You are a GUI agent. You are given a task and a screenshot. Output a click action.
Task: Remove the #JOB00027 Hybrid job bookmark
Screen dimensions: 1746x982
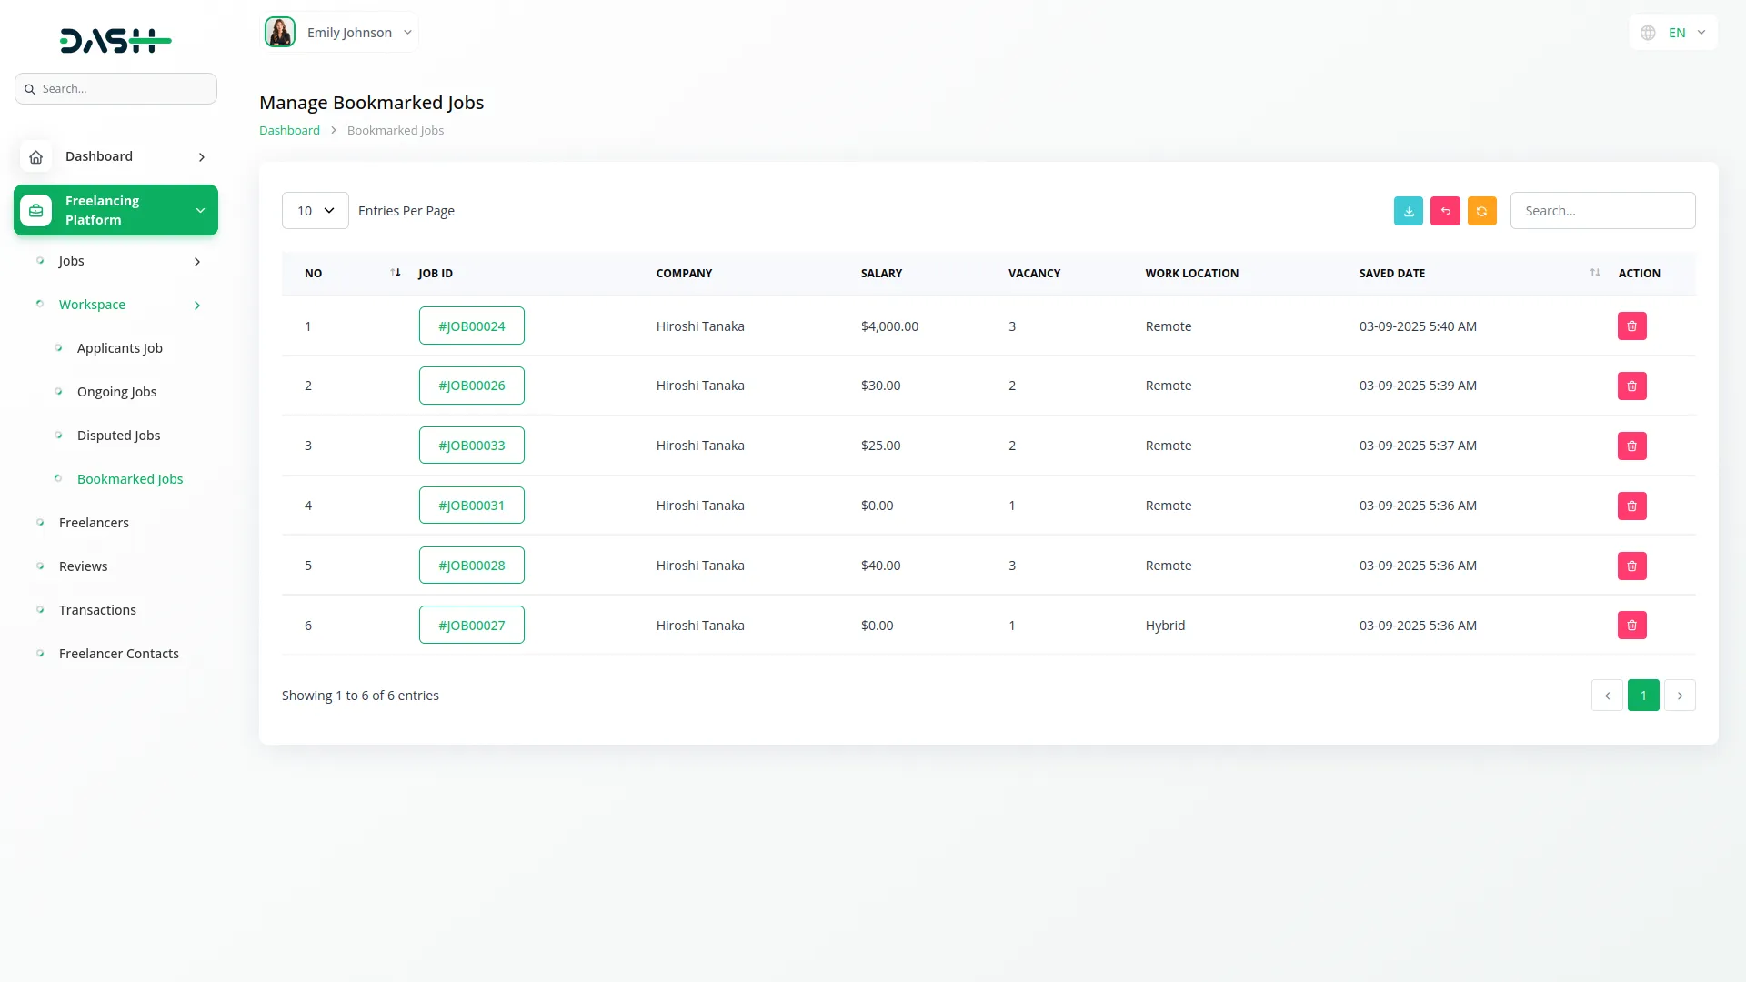[x=1631, y=625]
